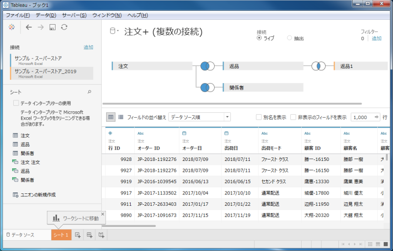Viewport: 393px width, 251px height.
Task: Click the ワークシートに移動 tooltip button
Action: tap(76, 218)
